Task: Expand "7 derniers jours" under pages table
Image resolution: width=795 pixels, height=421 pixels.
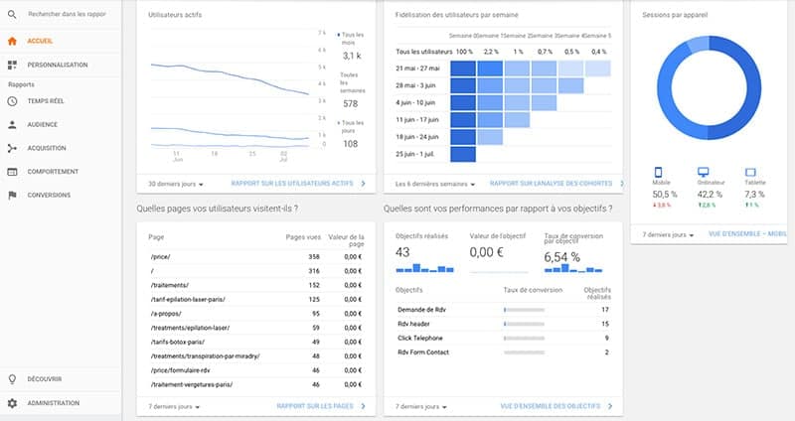Action: (175, 406)
